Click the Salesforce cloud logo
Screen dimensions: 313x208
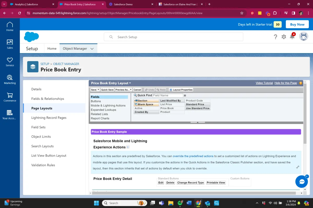point(31,37)
